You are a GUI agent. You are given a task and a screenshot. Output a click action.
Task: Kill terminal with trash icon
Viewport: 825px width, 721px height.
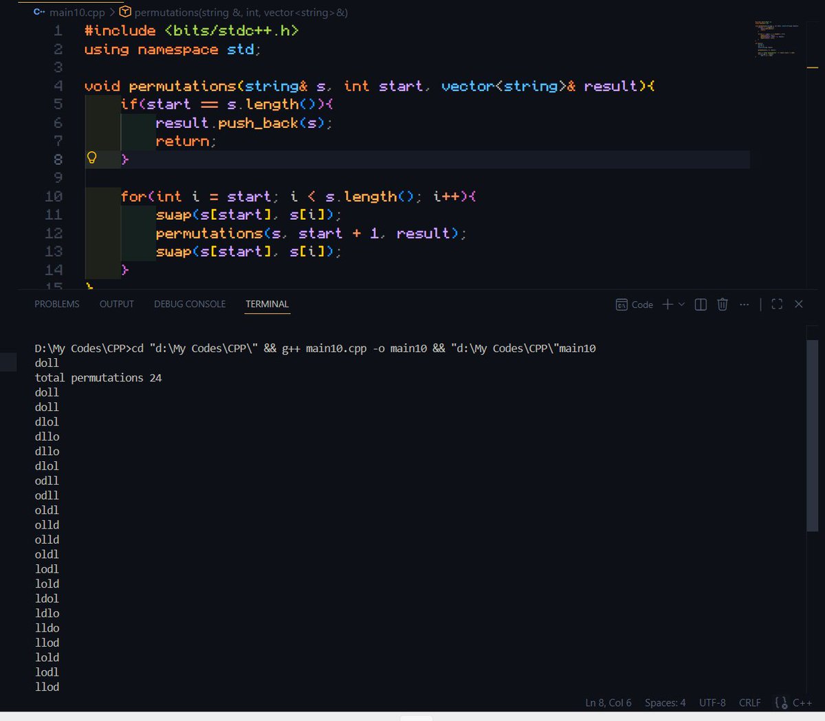pos(723,304)
